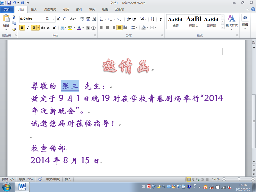Show paragraph marks icon

coord(161,19)
